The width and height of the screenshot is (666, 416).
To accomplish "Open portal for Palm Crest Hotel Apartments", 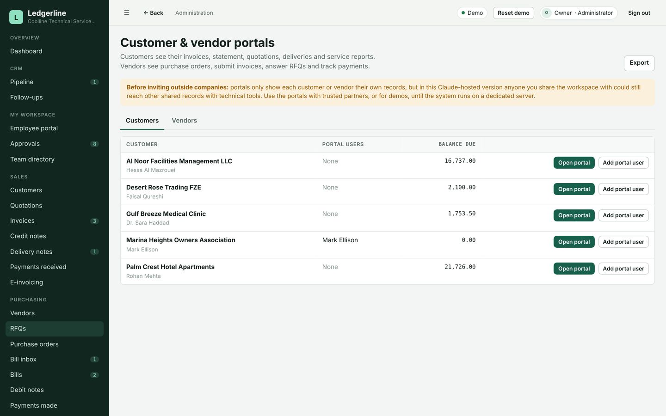I will click(574, 269).
